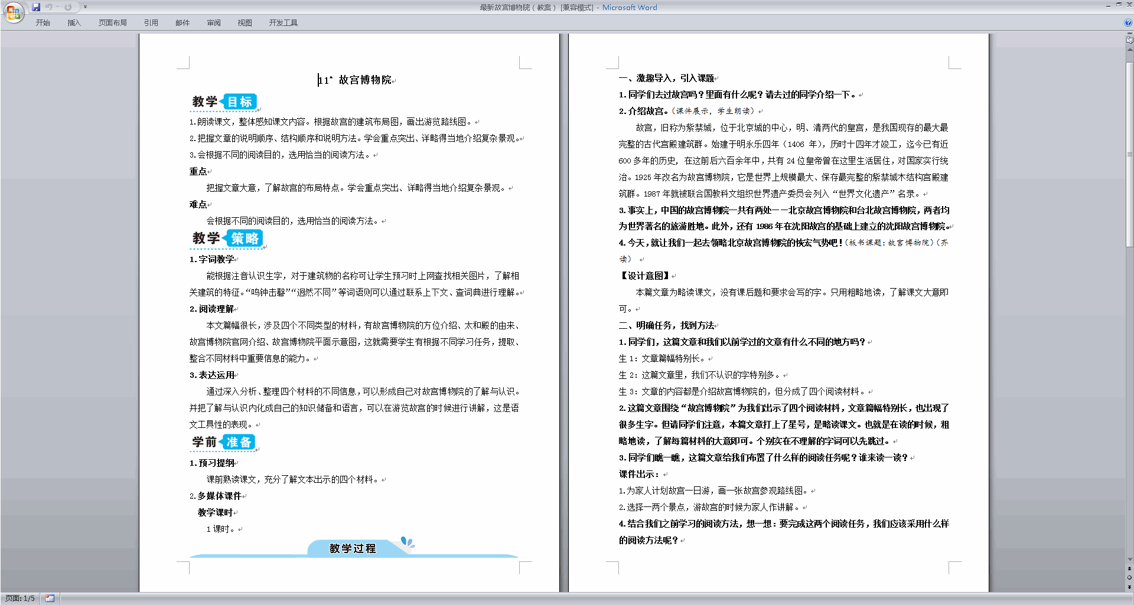The height and width of the screenshot is (605, 1134).
Task: Click the bold text 难点 on page one
Action: [x=198, y=204]
